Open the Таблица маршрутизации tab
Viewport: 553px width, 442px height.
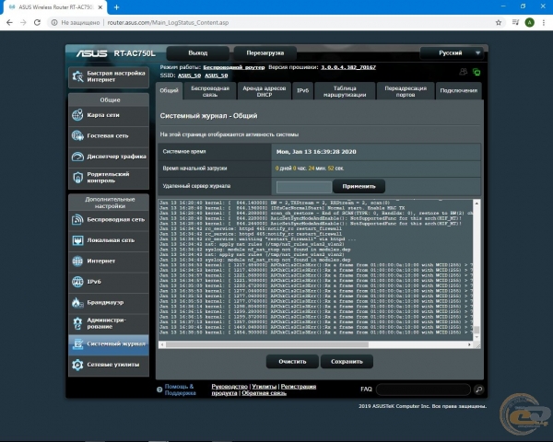point(345,91)
